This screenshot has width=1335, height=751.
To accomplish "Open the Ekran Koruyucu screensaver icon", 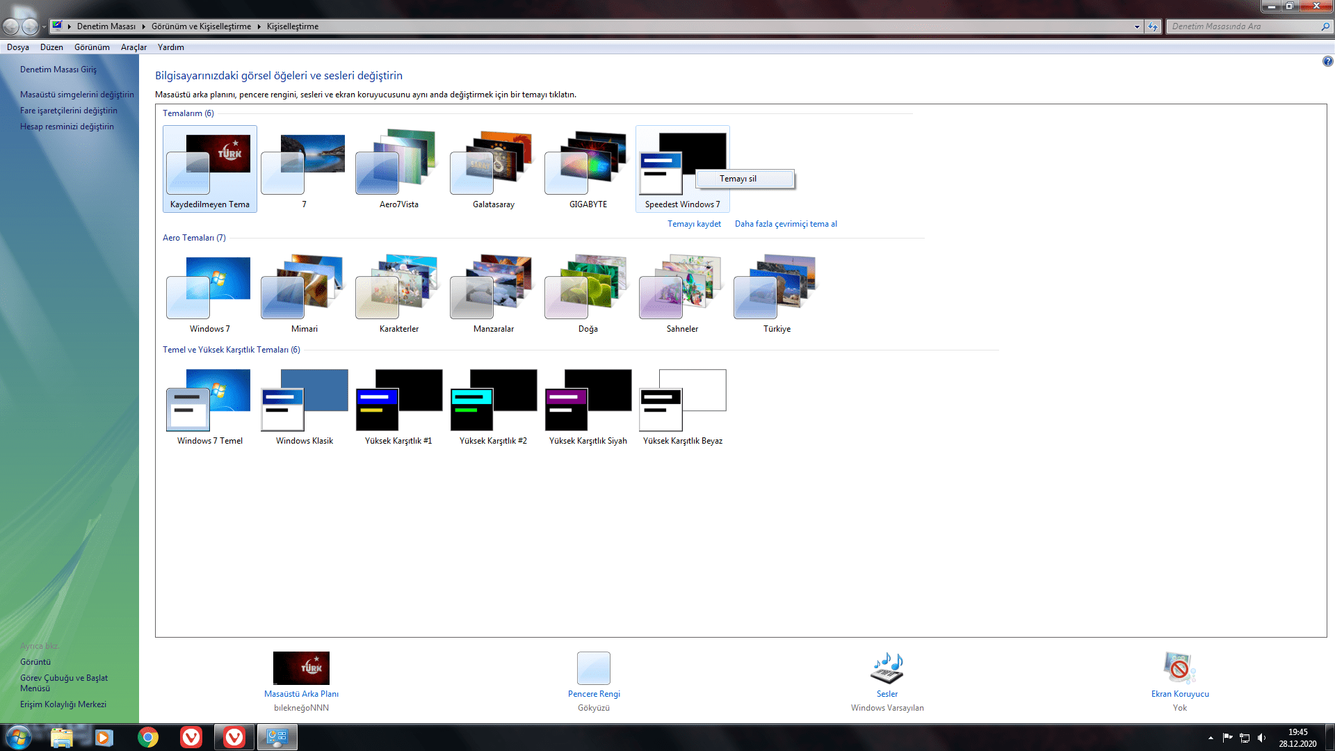I will pos(1179,669).
